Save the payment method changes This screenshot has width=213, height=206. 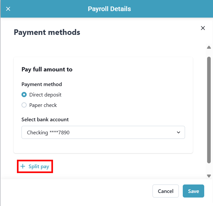point(193,191)
